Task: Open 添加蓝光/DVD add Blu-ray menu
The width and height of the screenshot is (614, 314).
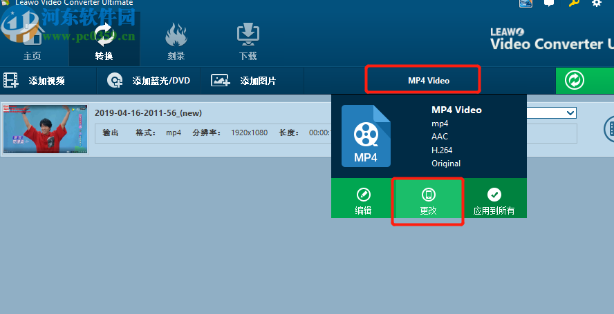Action: pos(149,81)
